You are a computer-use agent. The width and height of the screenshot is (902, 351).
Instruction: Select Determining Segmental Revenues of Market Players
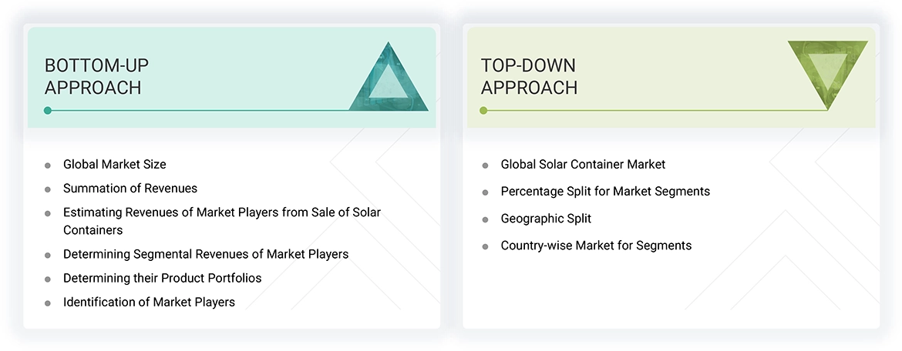(206, 254)
